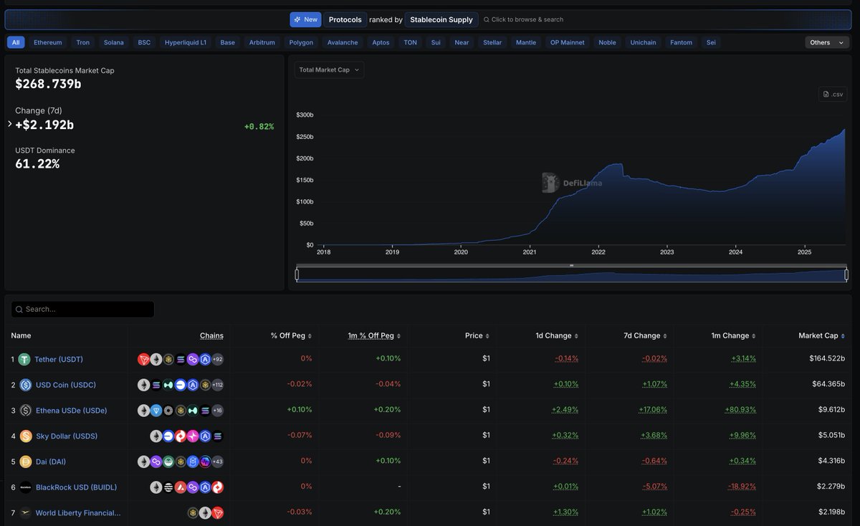The height and width of the screenshot is (526, 860).
Task: Open the BlackRock USD (BUIDL) link
Action: (x=76, y=487)
